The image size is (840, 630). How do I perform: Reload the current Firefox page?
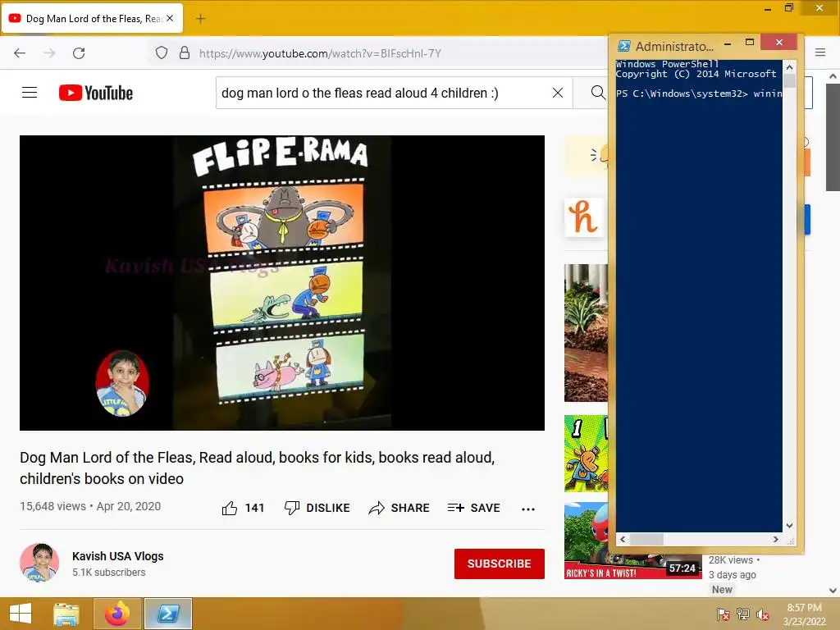[x=79, y=53]
